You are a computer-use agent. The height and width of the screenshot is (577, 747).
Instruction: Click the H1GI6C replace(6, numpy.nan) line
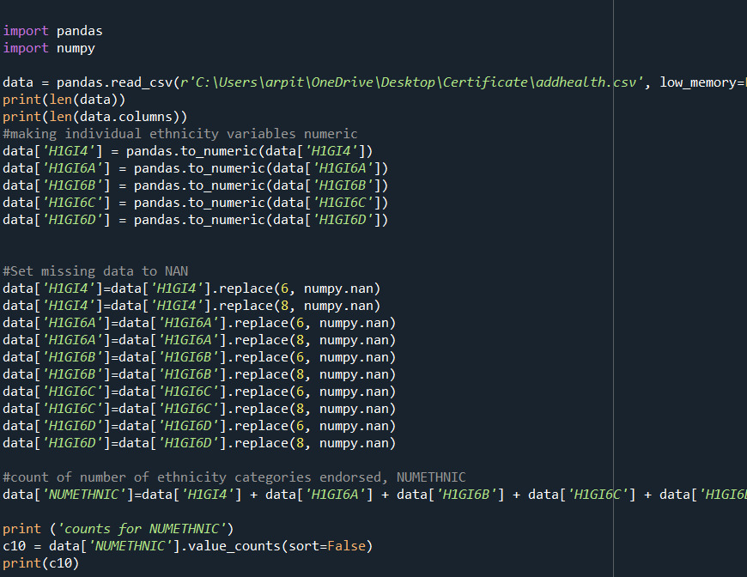tap(199, 392)
